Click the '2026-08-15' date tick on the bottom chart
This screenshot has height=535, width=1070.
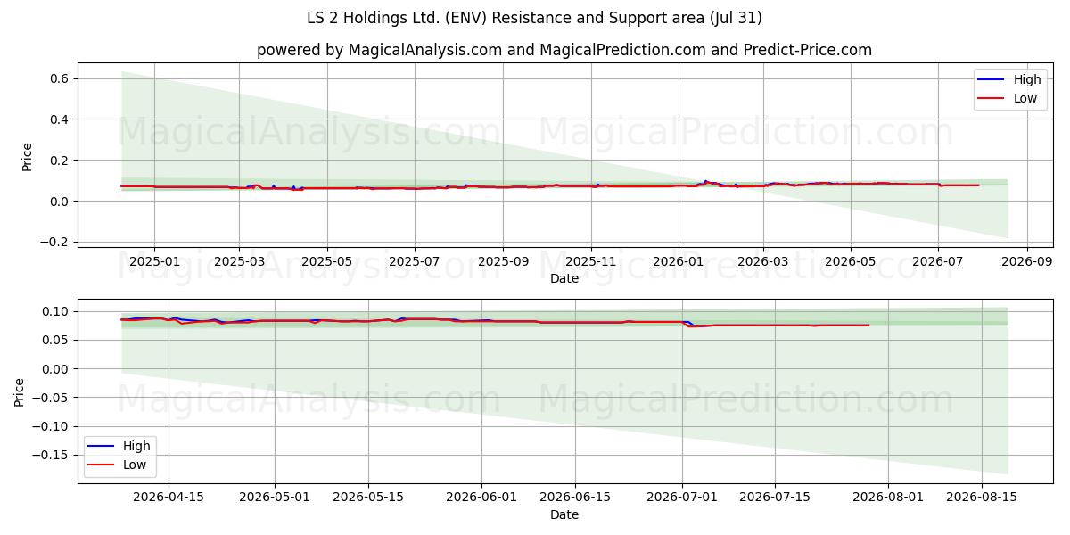[982, 498]
